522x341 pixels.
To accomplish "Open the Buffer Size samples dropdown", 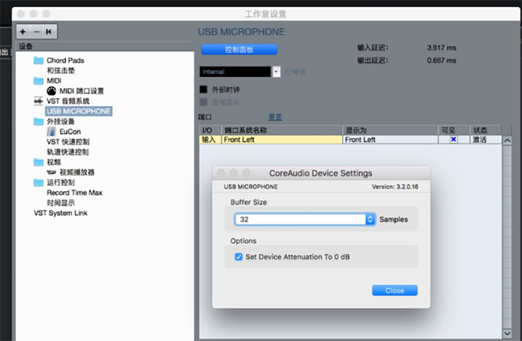I will tap(370, 220).
